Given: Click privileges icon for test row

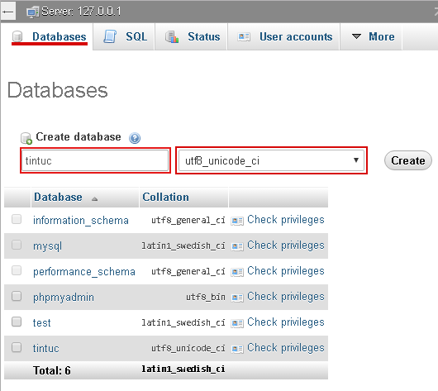Looking at the screenshot, I should coord(237,324).
